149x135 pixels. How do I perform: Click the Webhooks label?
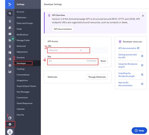[x=52, y=77]
